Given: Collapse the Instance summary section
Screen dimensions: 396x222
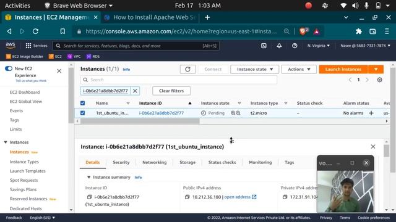Looking at the screenshot, I should coord(88,177).
